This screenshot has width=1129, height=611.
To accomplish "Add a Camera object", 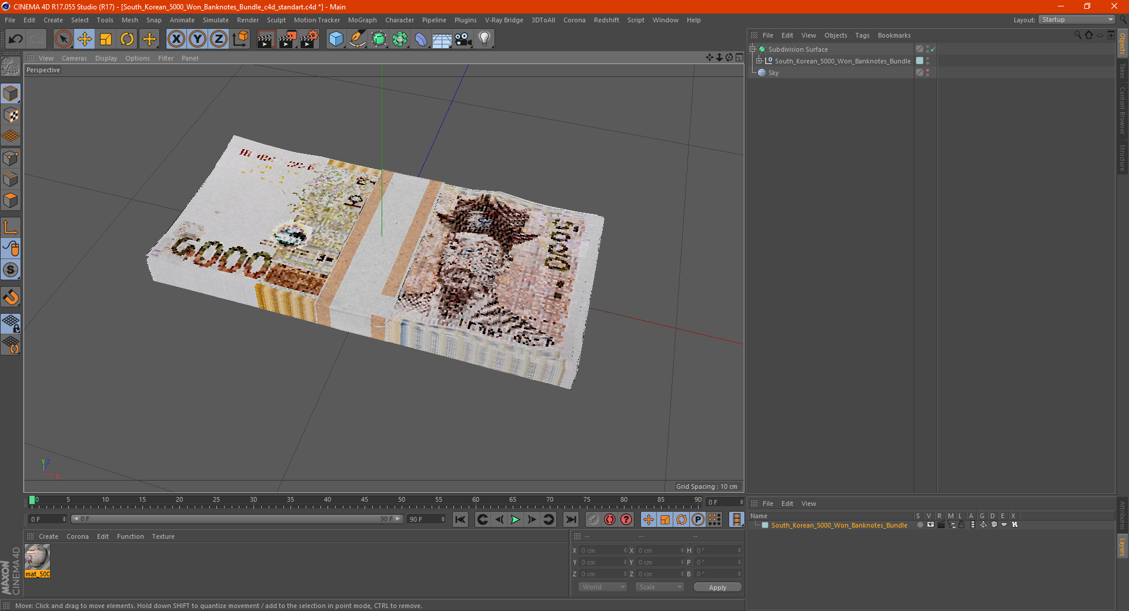I will (463, 39).
